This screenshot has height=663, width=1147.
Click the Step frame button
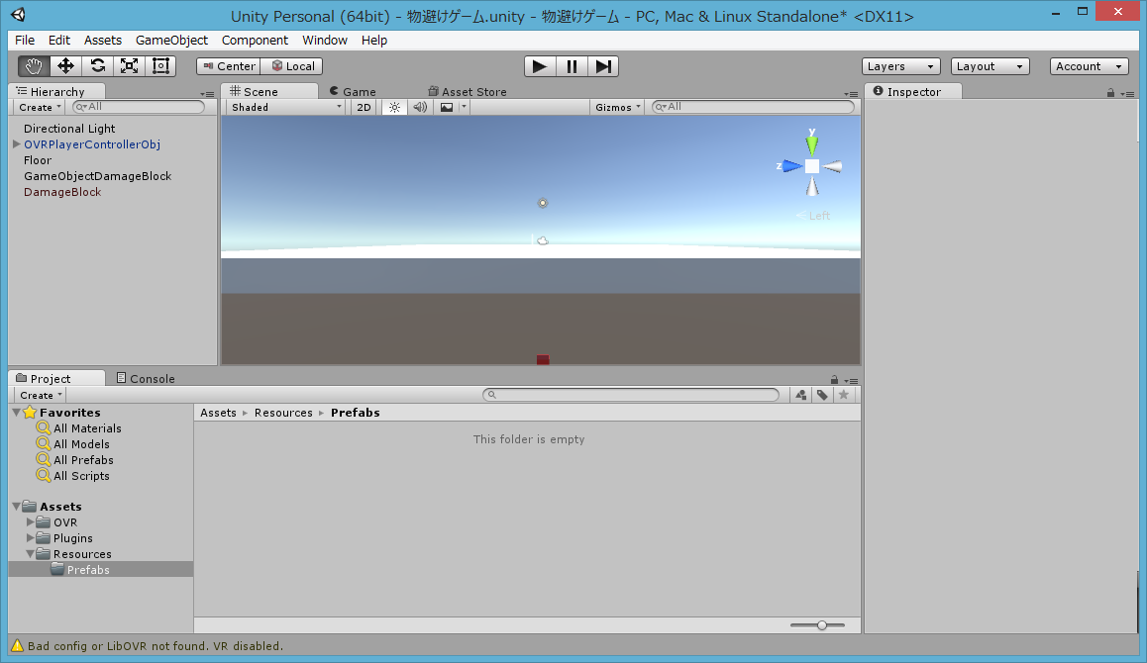tap(603, 66)
